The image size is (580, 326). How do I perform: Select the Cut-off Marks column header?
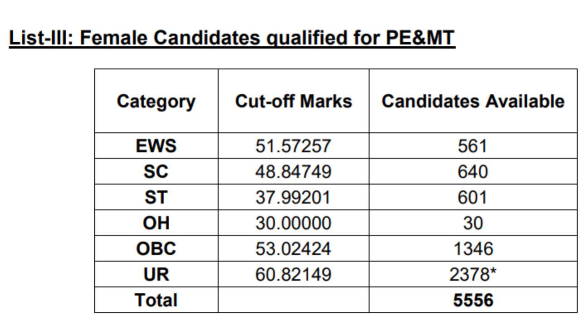click(293, 101)
